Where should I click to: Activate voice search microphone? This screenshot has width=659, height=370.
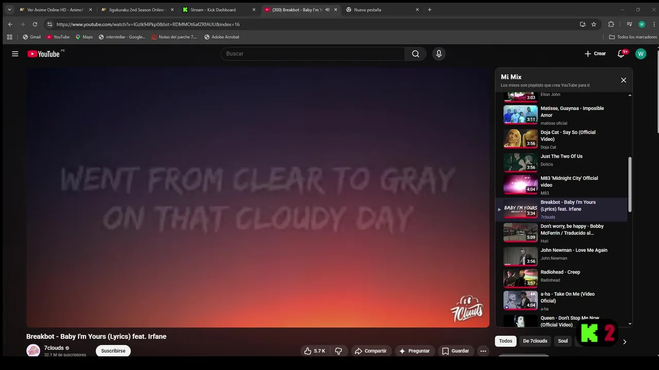click(x=439, y=54)
